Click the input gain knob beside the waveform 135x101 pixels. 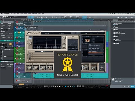(30, 43)
